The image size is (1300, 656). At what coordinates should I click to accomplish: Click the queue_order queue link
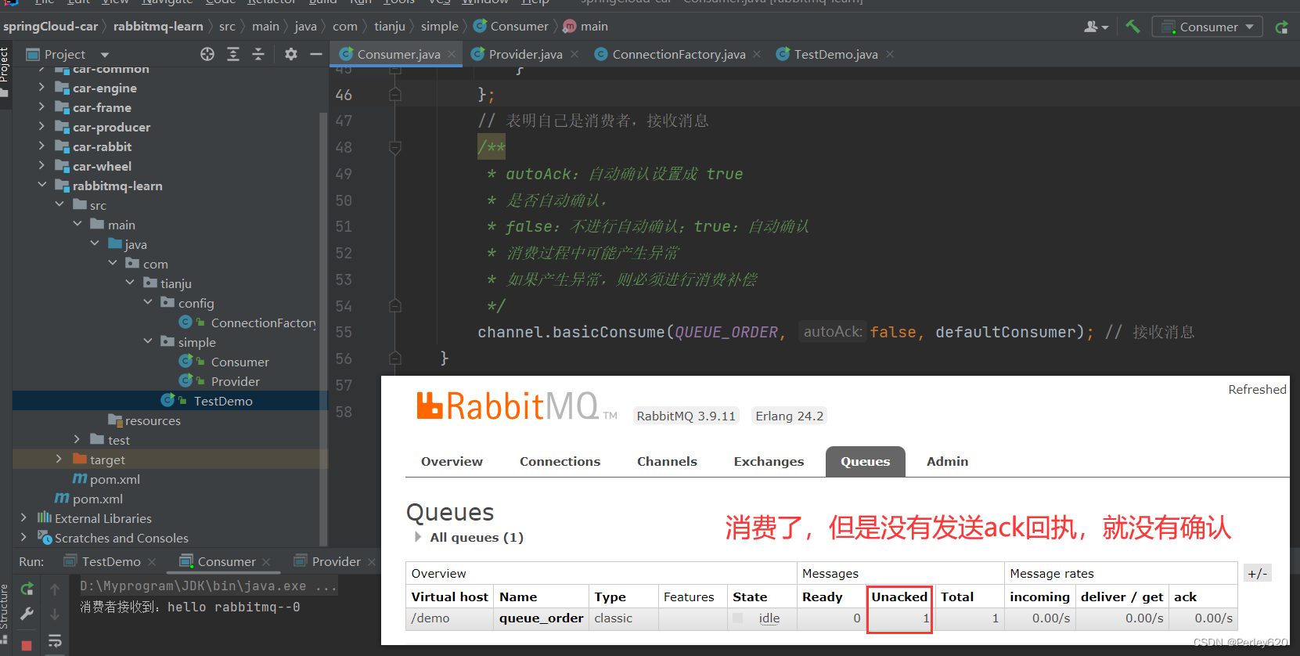pos(542,618)
